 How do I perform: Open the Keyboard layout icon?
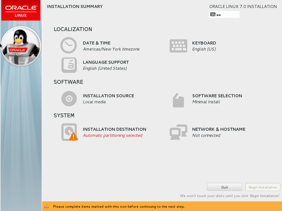[178, 46]
